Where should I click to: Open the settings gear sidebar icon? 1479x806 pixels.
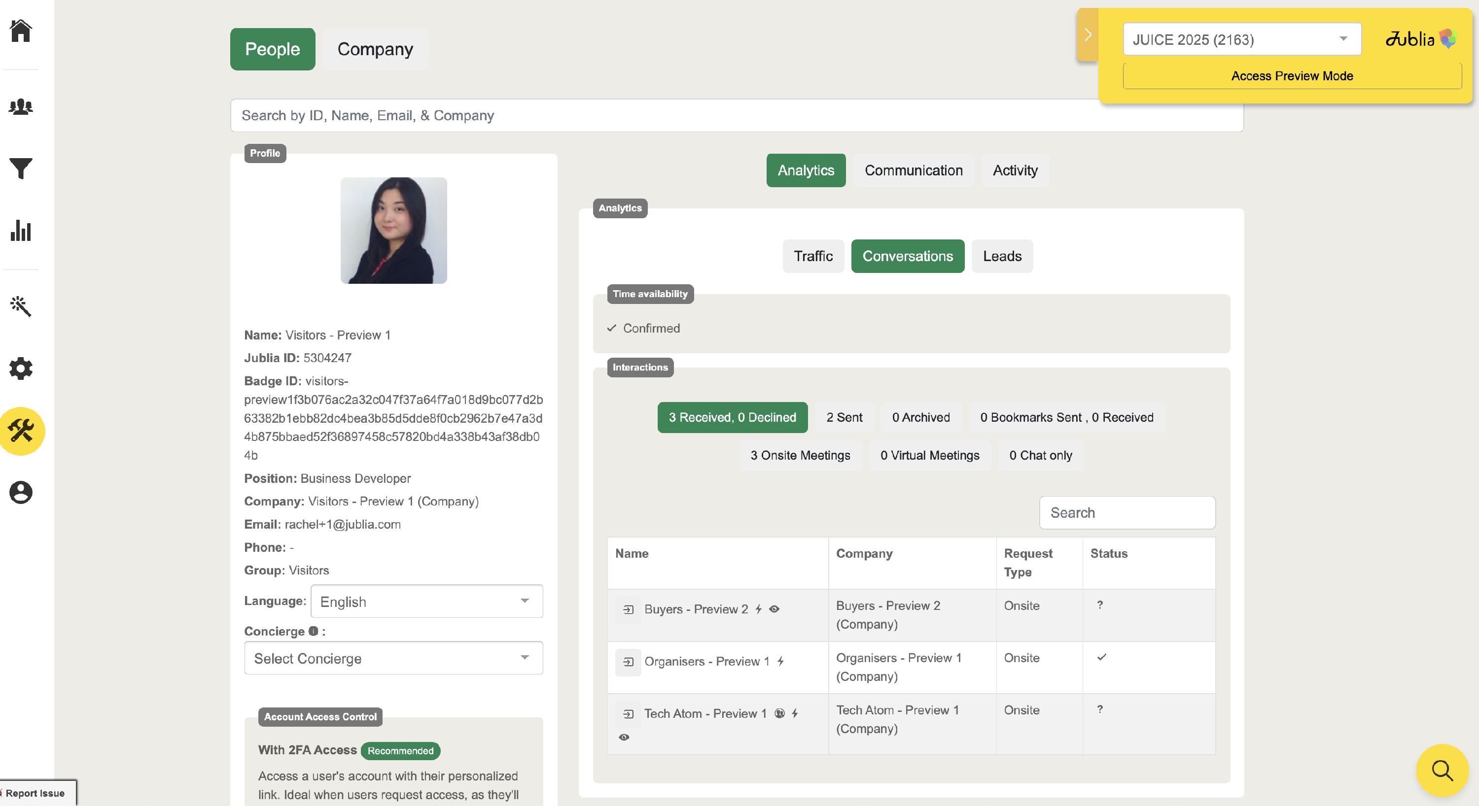[x=21, y=369]
